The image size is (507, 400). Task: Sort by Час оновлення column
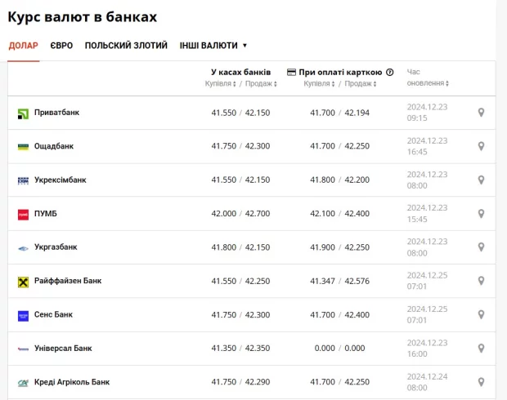[428, 78]
